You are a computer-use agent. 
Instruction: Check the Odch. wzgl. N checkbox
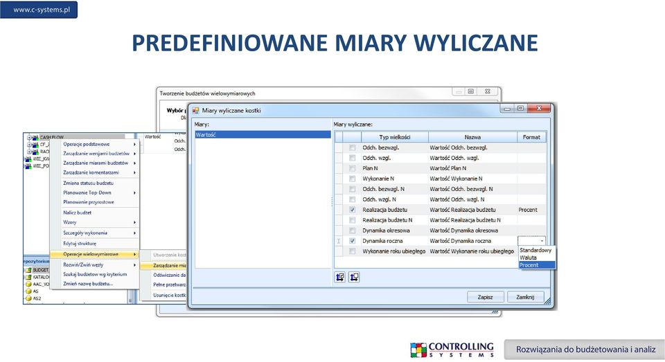352,199
